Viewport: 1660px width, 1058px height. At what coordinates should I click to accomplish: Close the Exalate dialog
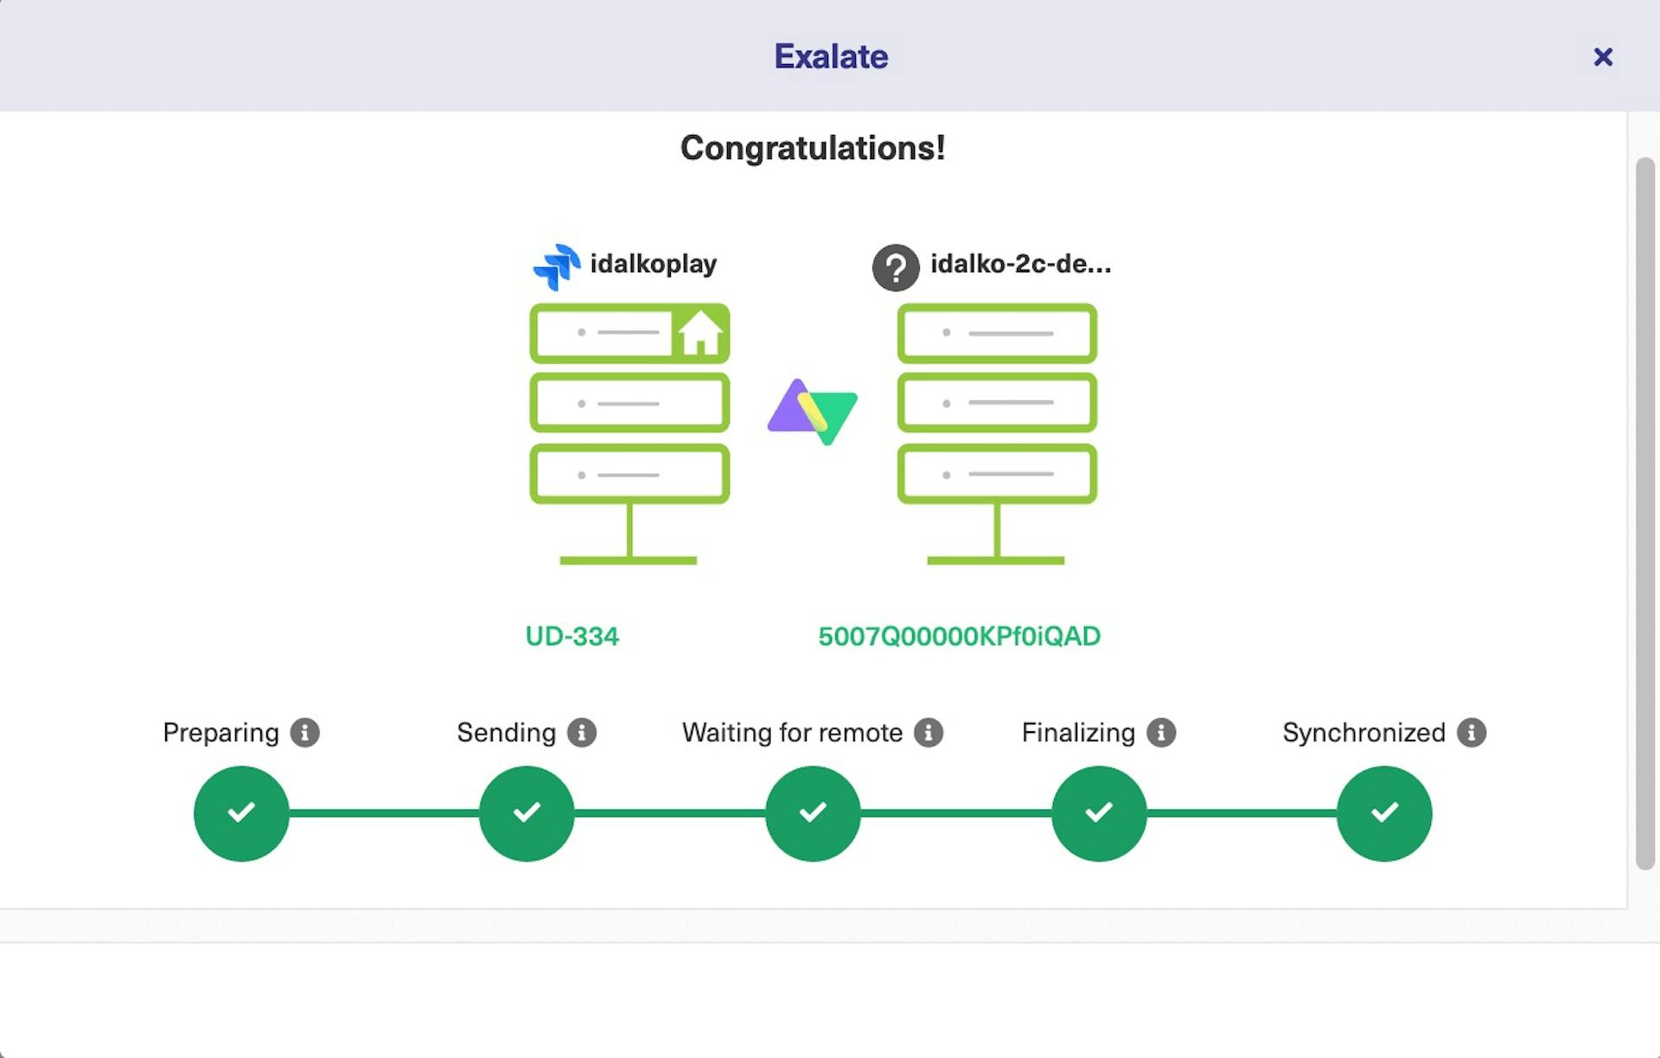click(x=1604, y=56)
